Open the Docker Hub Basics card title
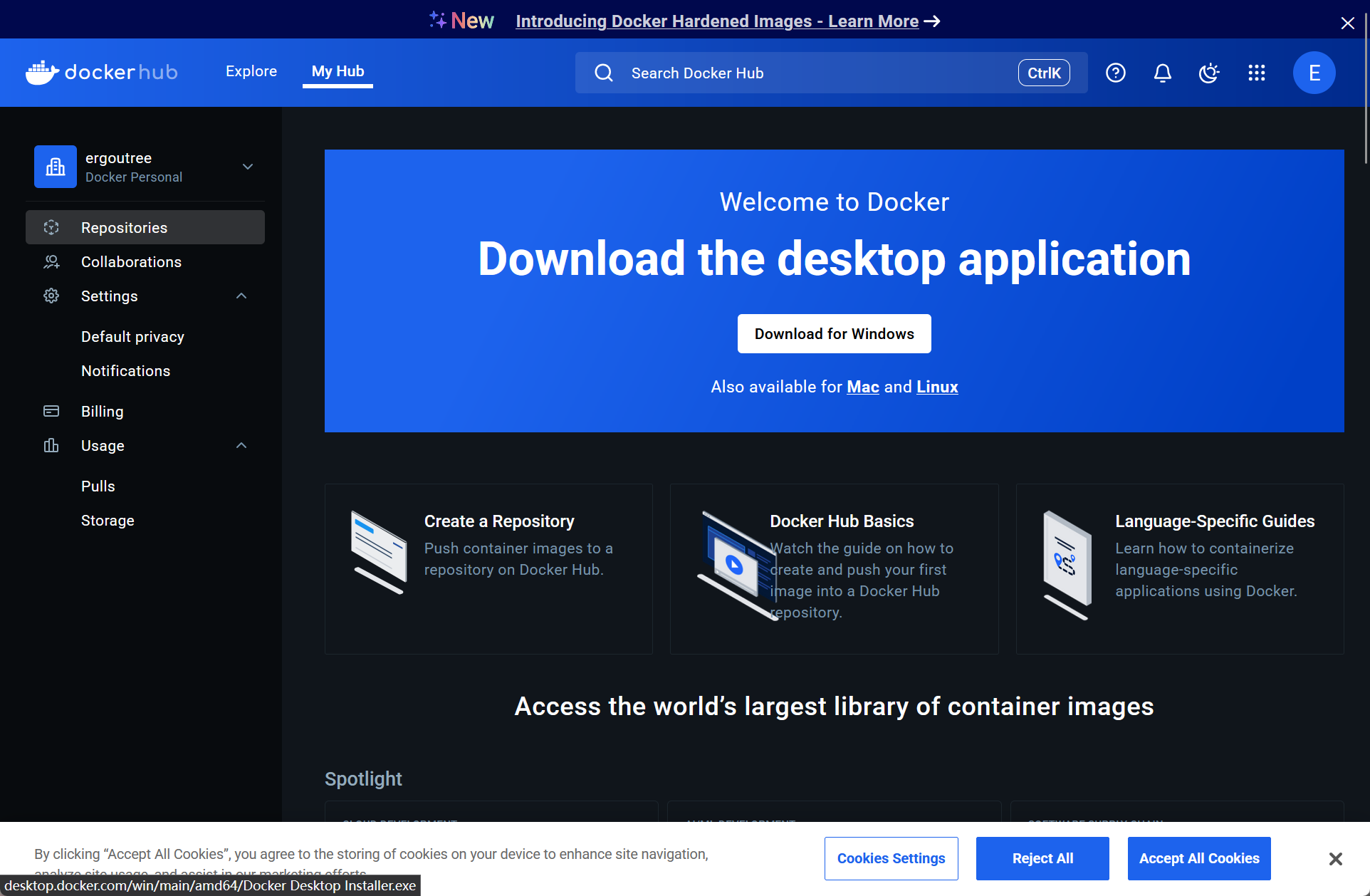Screen dimensions: 1370x896 click(x=842, y=521)
